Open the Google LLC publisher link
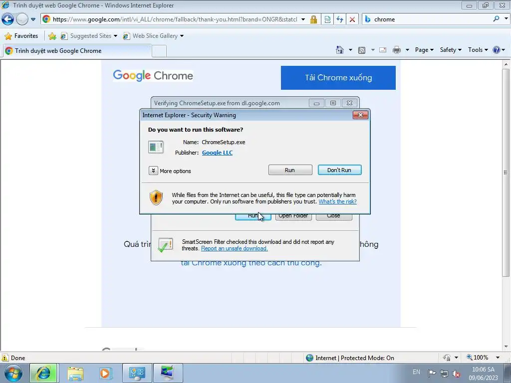Image resolution: width=511 pixels, height=383 pixels. [217, 153]
